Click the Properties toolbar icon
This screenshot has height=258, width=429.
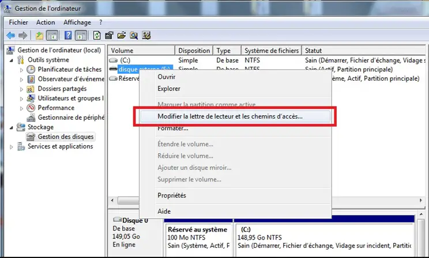(109, 35)
